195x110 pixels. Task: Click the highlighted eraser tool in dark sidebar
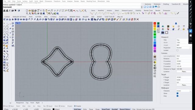[190, 31]
